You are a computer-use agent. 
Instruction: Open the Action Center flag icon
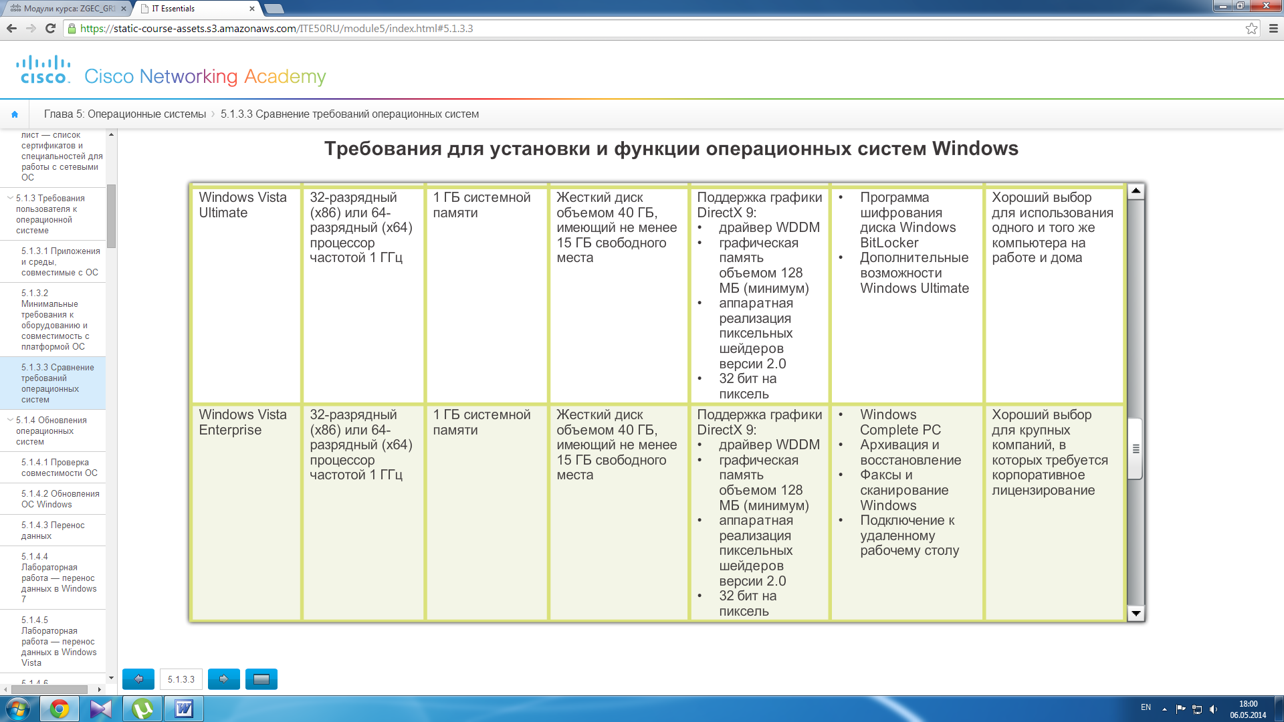click(1180, 709)
